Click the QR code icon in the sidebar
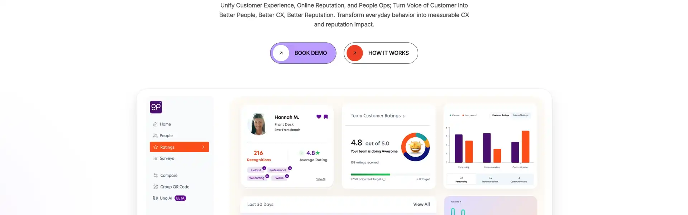This screenshot has height=215, width=688. (156, 187)
